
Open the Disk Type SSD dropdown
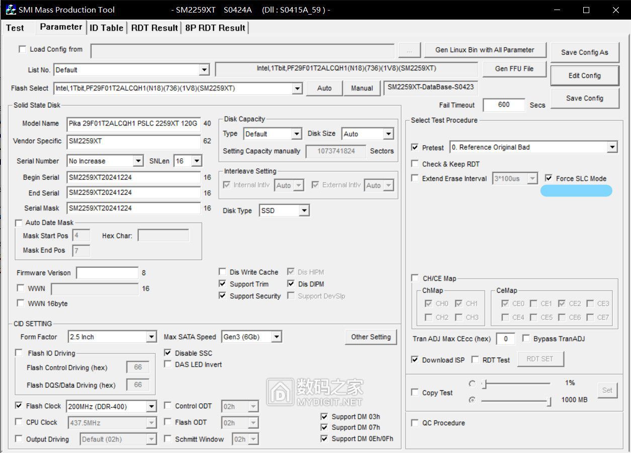click(304, 211)
